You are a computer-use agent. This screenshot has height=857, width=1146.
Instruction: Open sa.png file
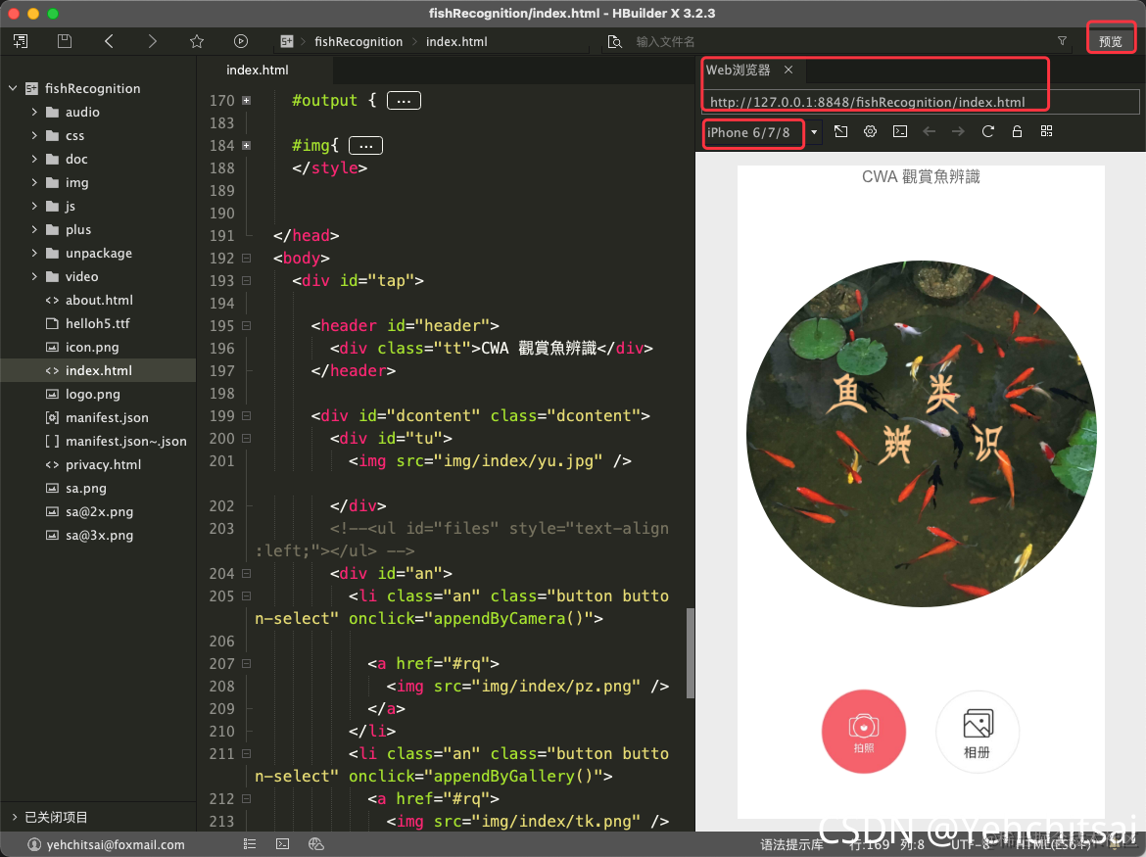(85, 488)
